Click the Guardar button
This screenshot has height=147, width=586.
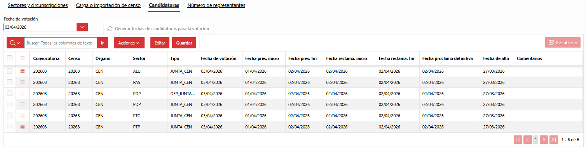coord(184,43)
